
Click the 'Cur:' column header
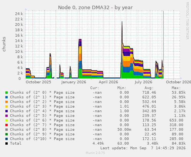tap(95, 88)
